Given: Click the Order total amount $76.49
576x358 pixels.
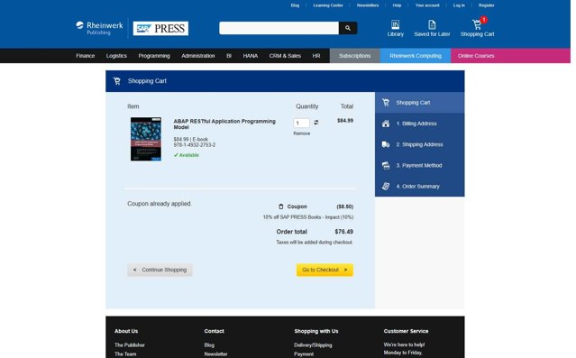Looking at the screenshot, I should [343, 232].
